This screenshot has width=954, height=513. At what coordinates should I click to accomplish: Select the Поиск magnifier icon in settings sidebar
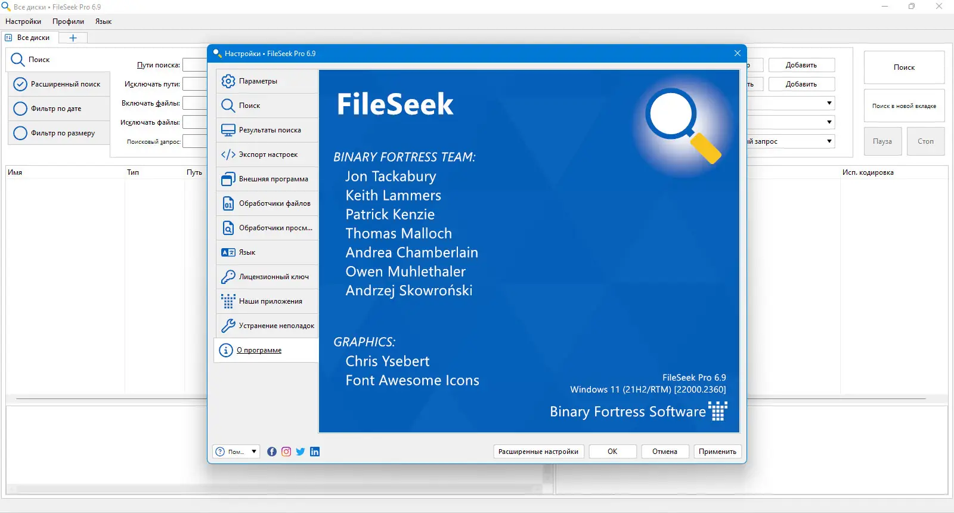[x=228, y=106]
